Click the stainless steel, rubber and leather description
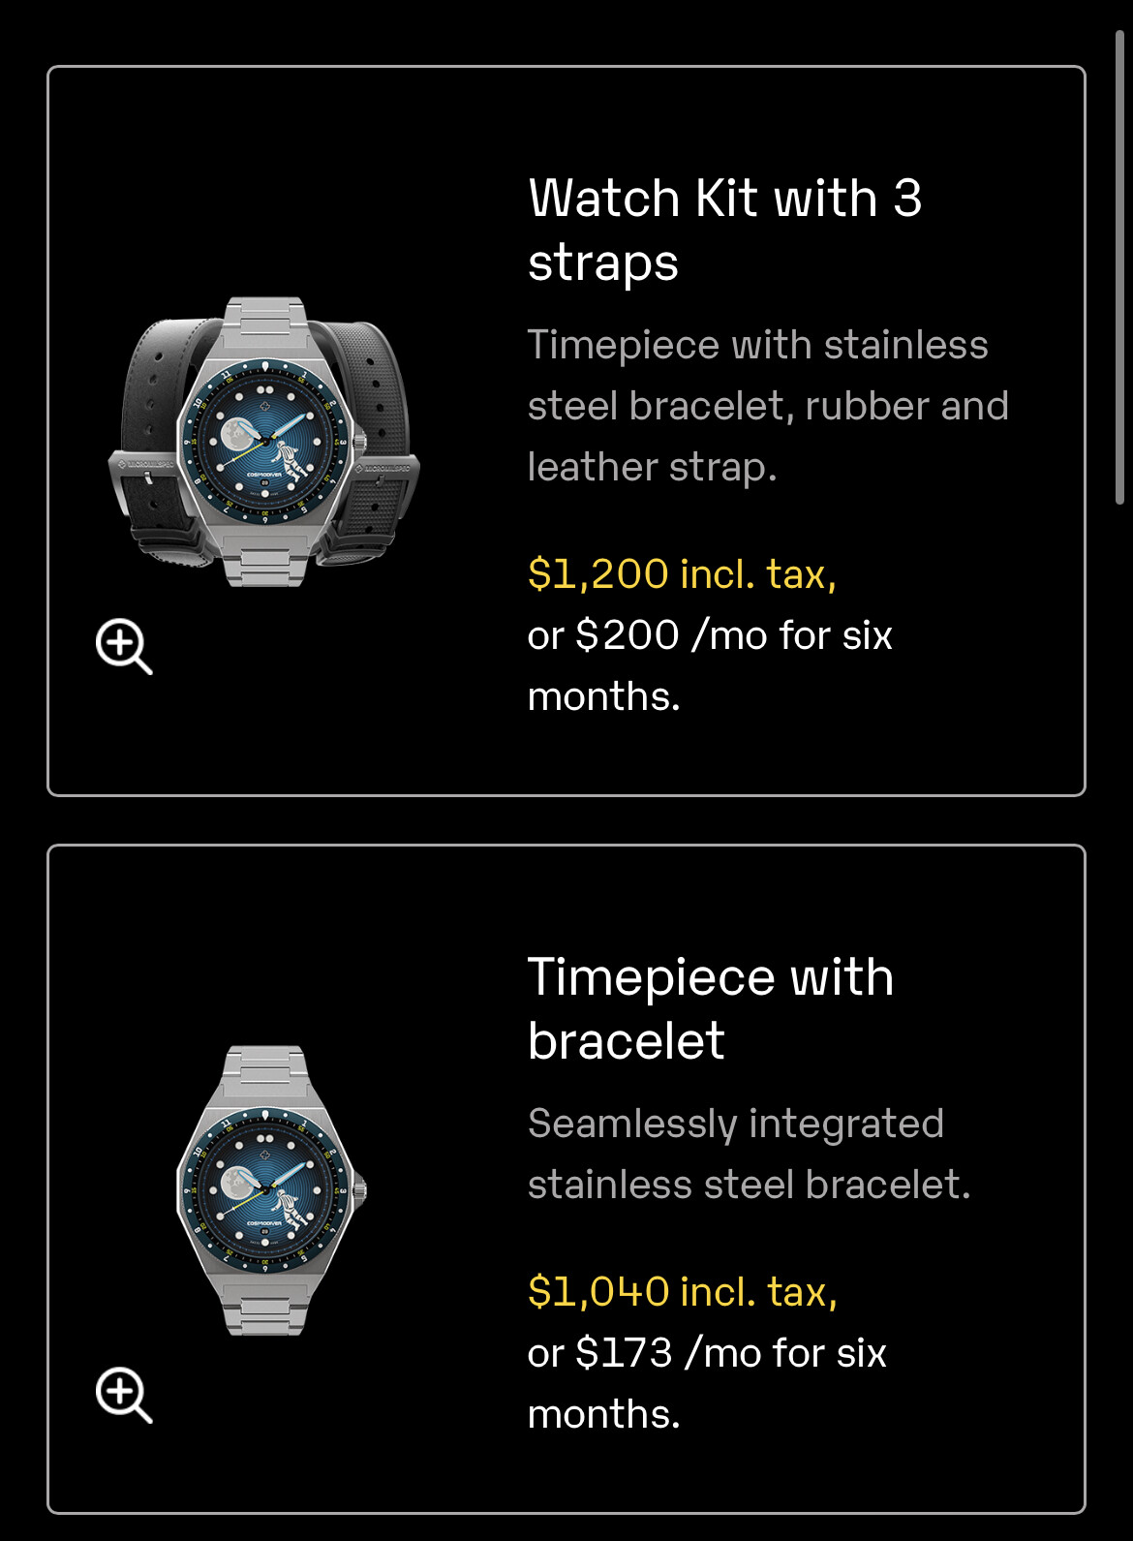 [768, 406]
